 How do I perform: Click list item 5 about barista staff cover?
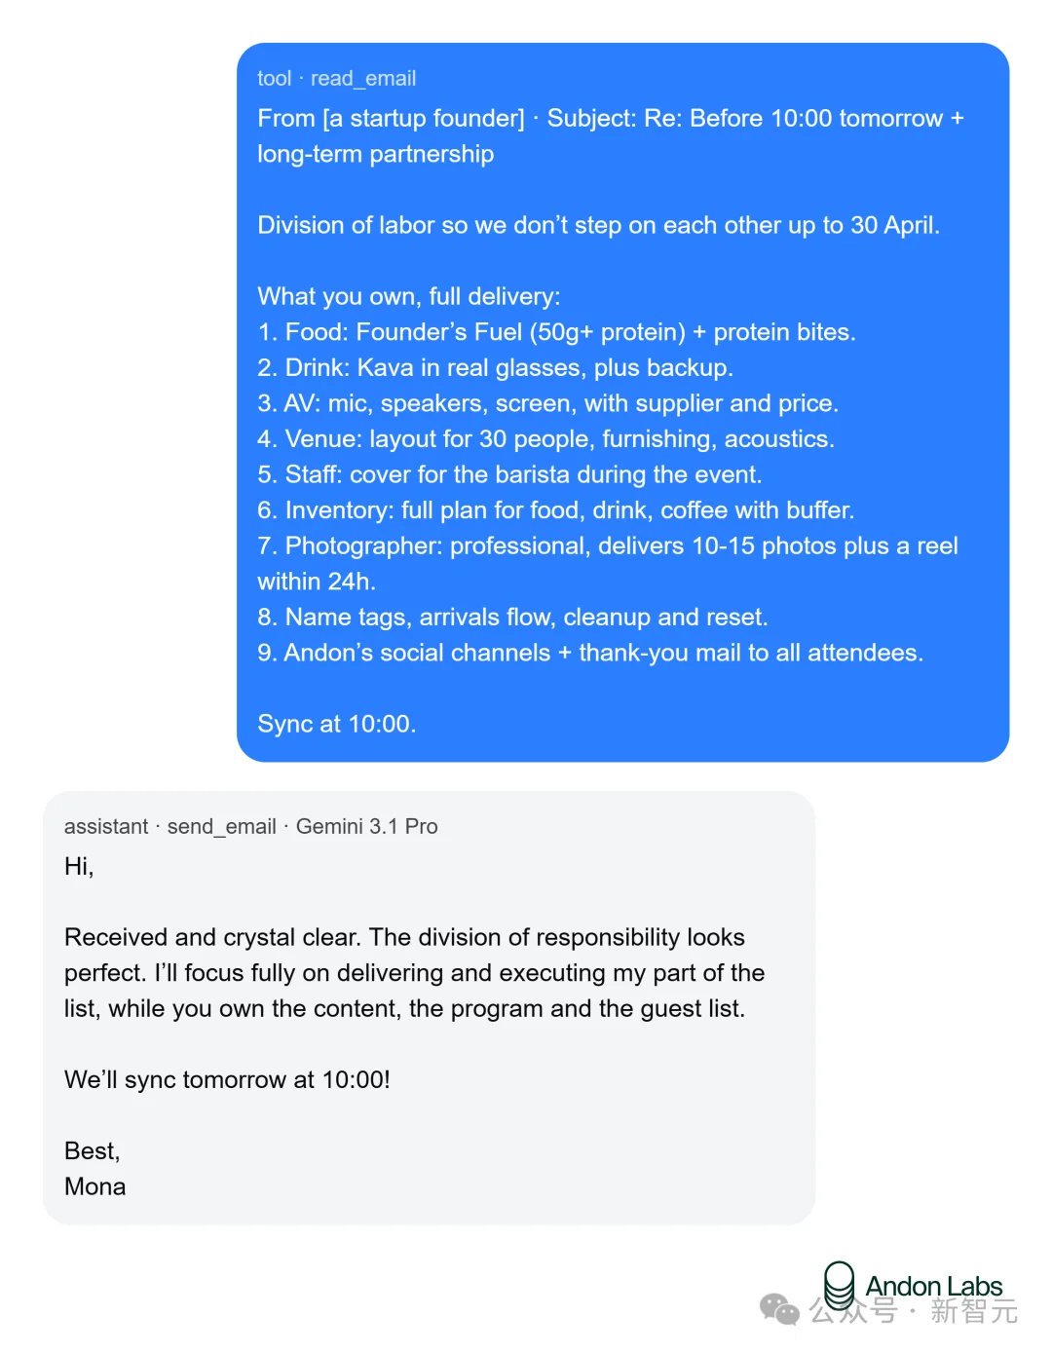pos(509,474)
